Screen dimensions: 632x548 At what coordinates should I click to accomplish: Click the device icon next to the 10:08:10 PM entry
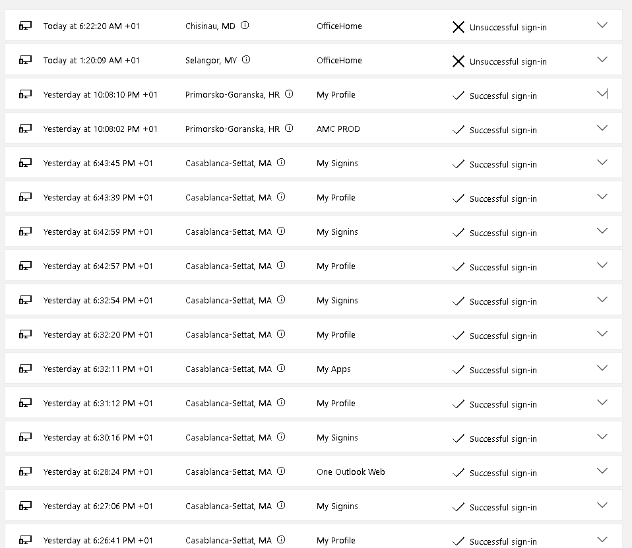click(24, 94)
